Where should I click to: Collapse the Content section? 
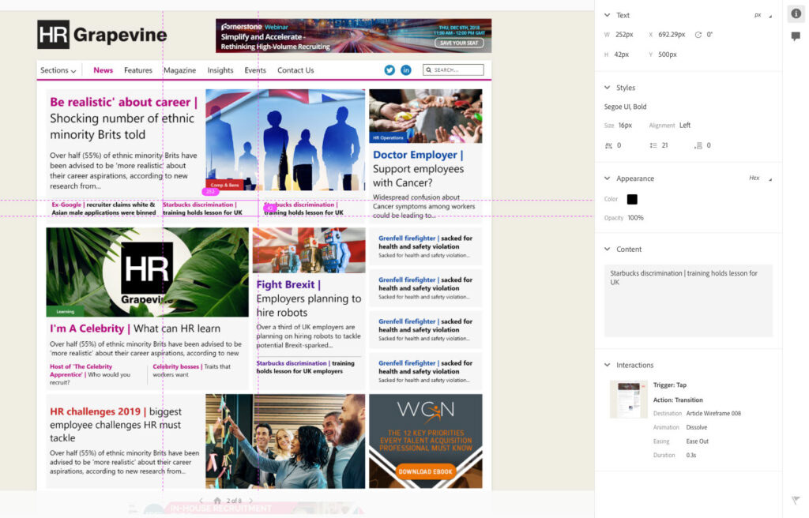pyautogui.click(x=607, y=249)
